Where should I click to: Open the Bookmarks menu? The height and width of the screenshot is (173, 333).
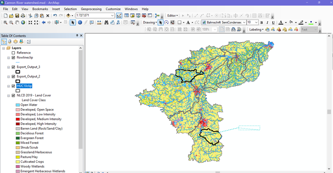40,9
